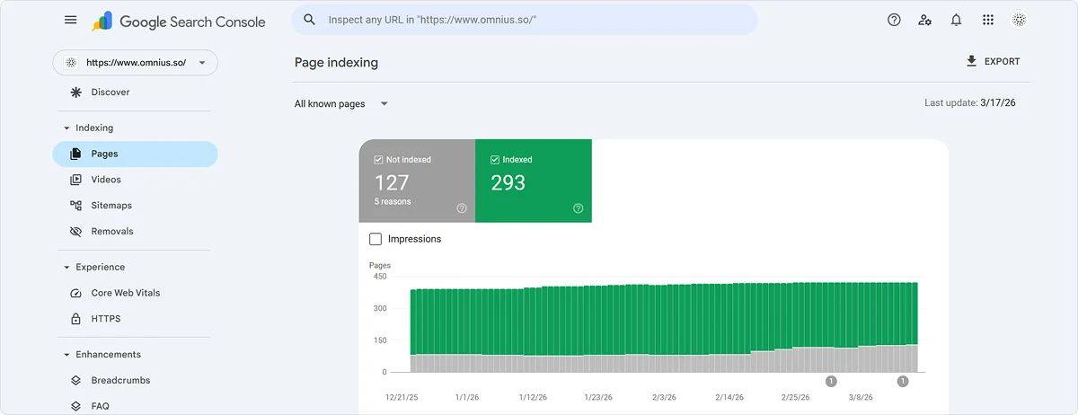Click the help icon on Indexed card
This screenshot has width=1078, height=415.
click(x=578, y=208)
